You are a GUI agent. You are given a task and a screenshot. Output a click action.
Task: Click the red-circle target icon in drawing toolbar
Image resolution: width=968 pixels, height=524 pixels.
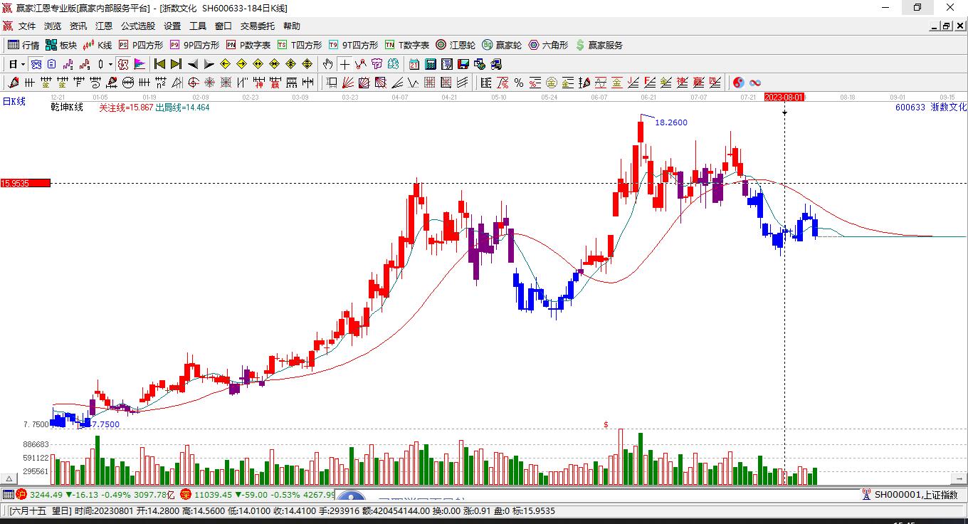193,83
